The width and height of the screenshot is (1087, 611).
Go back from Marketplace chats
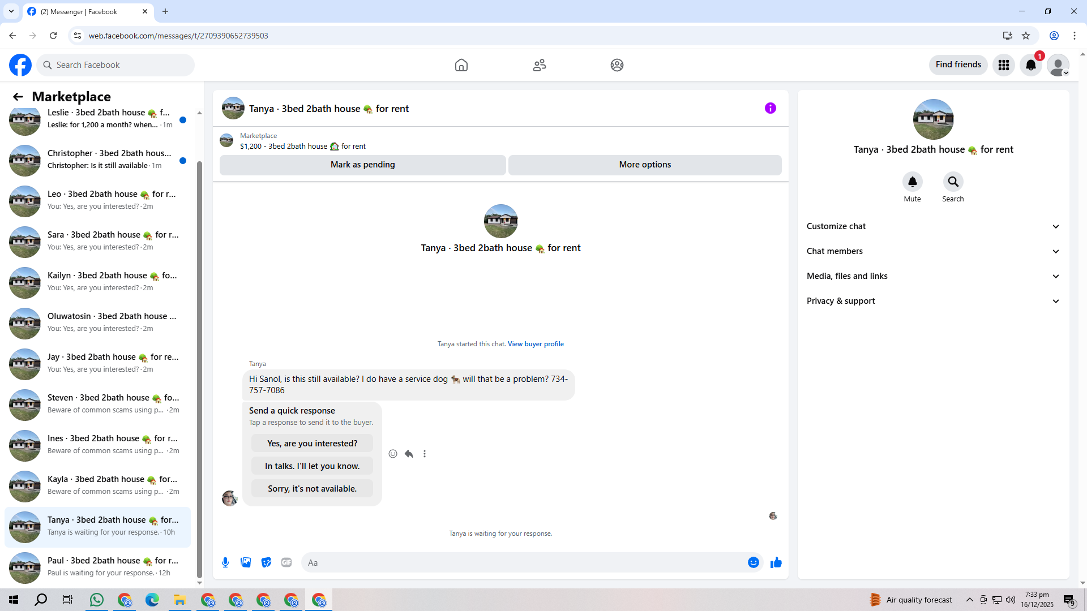coord(18,97)
